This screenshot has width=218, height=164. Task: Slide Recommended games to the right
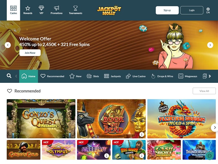point(214,127)
